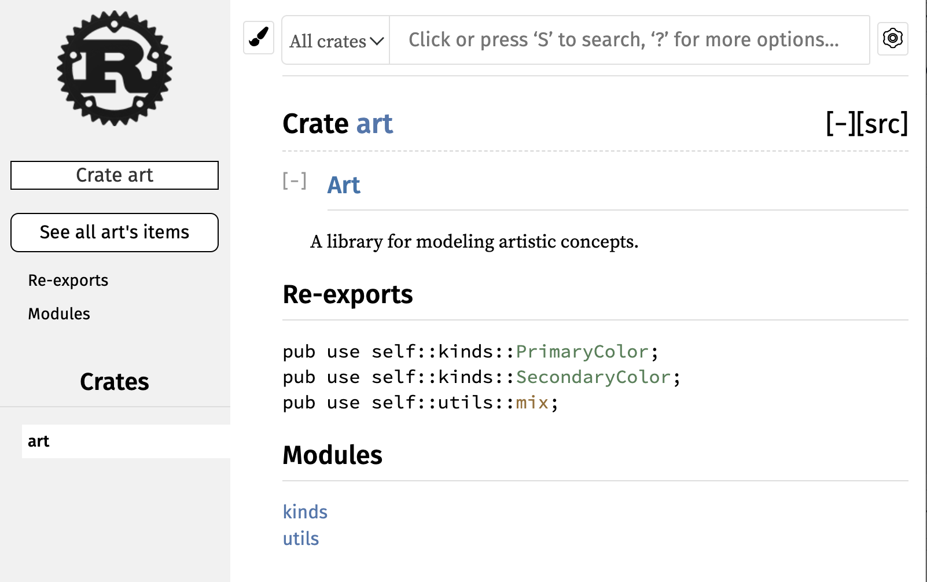Click the art crate name in title
The width and height of the screenshot is (927, 582).
[374, 124]
